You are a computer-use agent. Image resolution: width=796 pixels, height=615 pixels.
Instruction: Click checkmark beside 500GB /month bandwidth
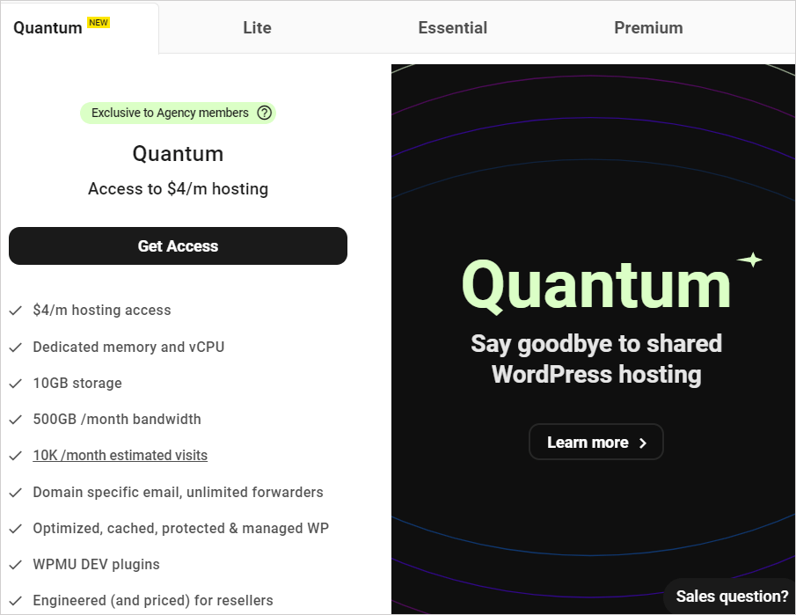point(15,420)
